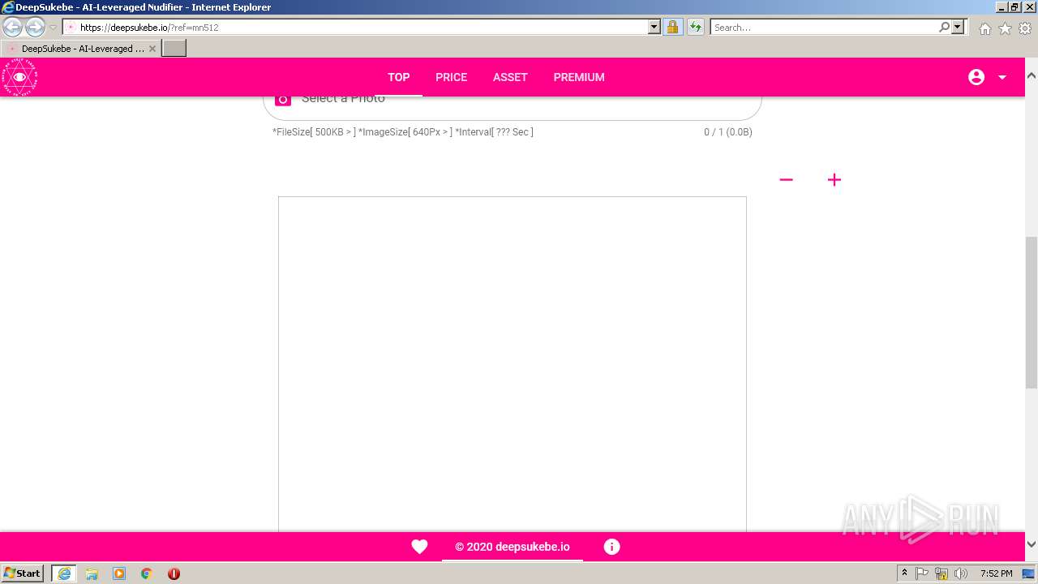Launch Chrome from the taskbar

147,573
